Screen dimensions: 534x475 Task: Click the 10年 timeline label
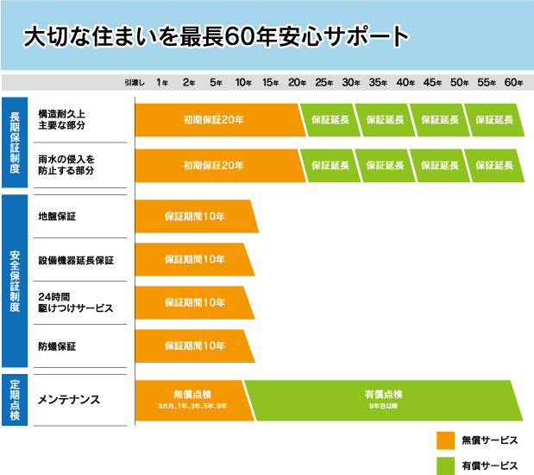click(x=243, y=83)
